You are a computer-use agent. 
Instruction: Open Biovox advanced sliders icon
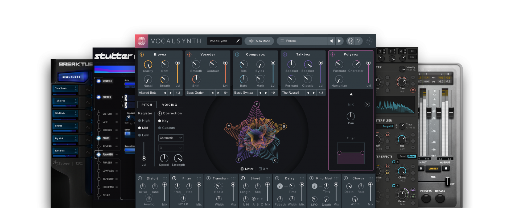click(178, 93)
